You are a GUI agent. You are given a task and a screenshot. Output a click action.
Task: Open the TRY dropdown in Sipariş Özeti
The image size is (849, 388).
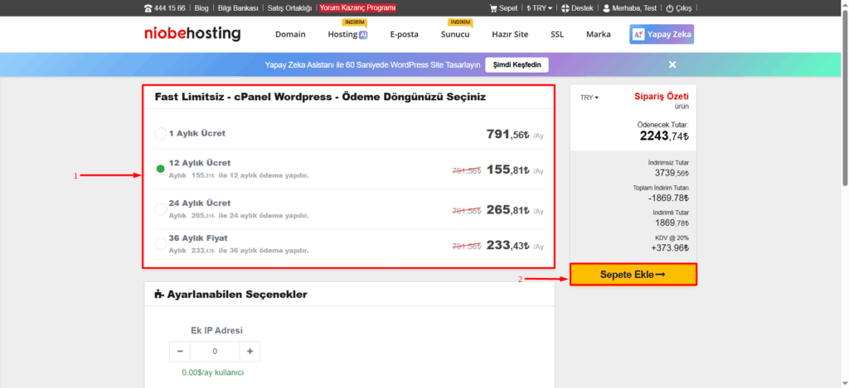click(x=589, y=98)
